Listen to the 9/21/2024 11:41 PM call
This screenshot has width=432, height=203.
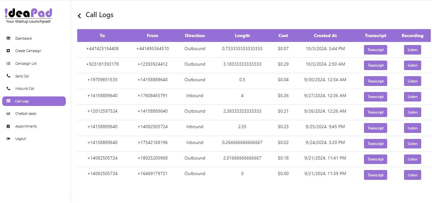[412, 159]
